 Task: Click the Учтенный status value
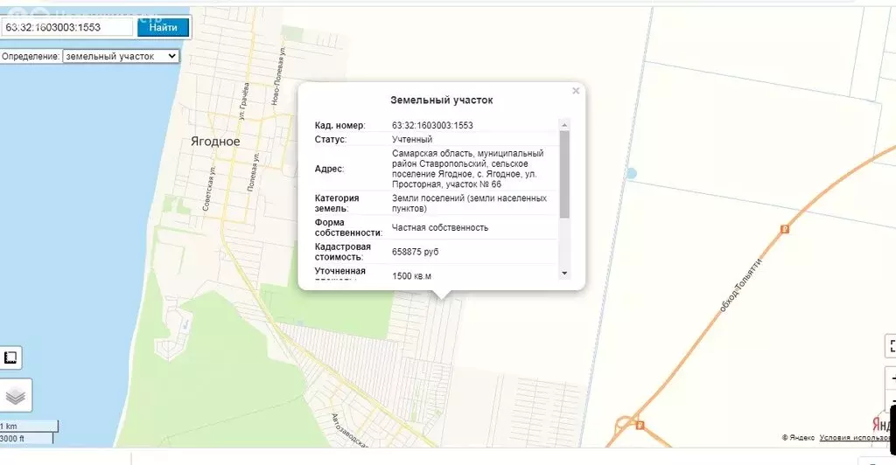[412, 139]
